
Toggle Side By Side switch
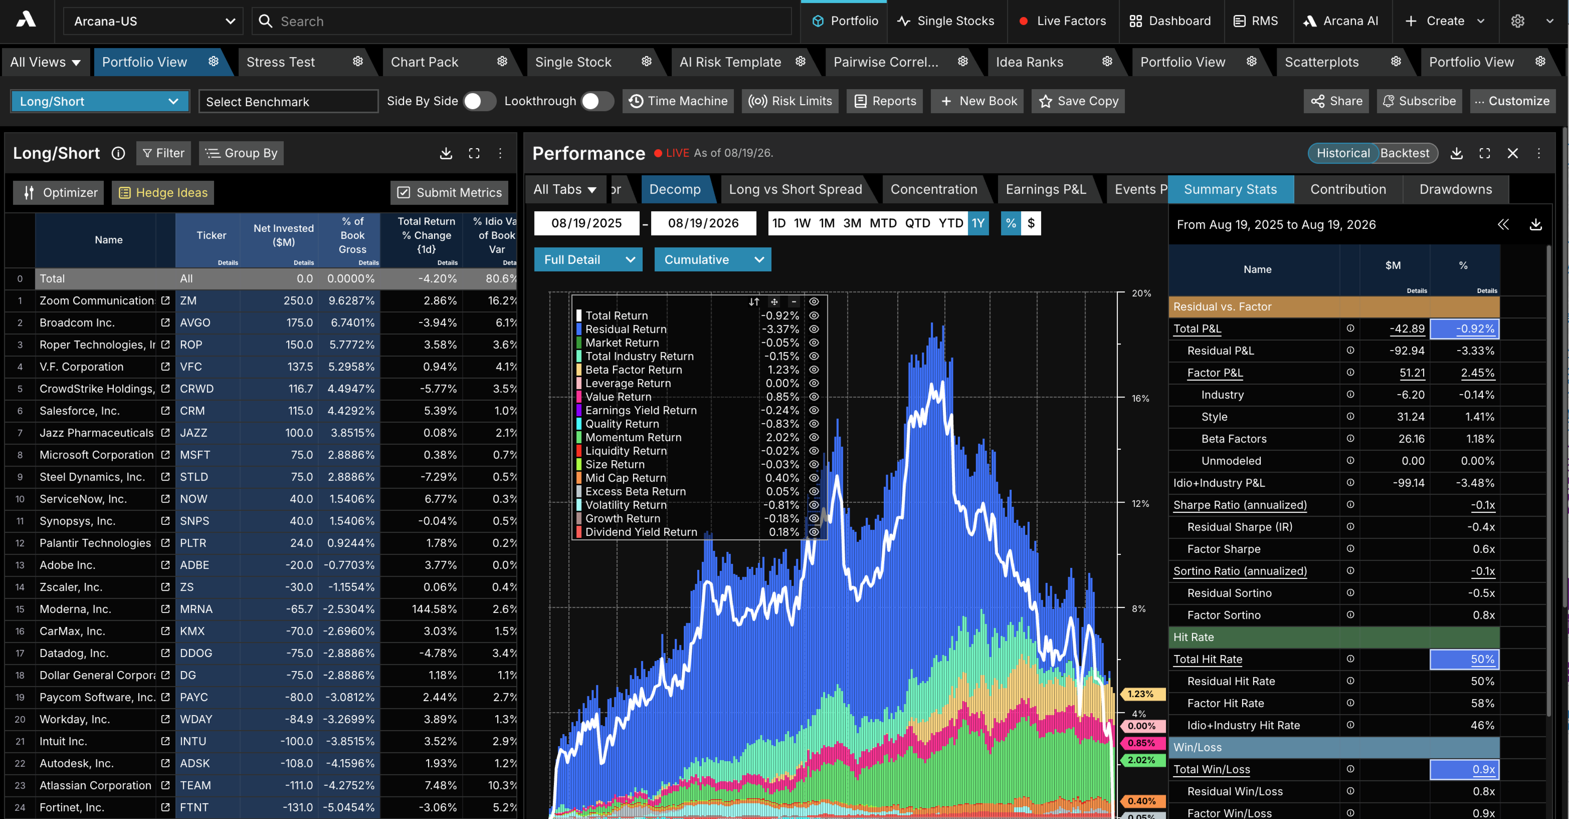[479, 101]
